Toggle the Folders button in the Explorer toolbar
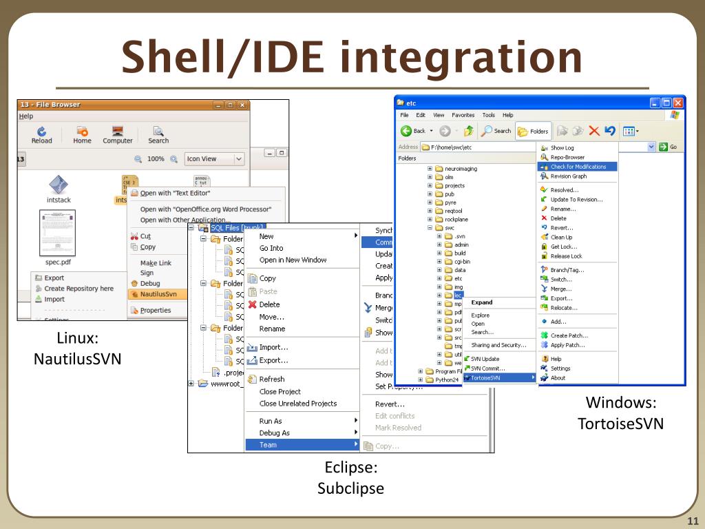Viewport: 705px width, 529px height. [x=534, y=132]
